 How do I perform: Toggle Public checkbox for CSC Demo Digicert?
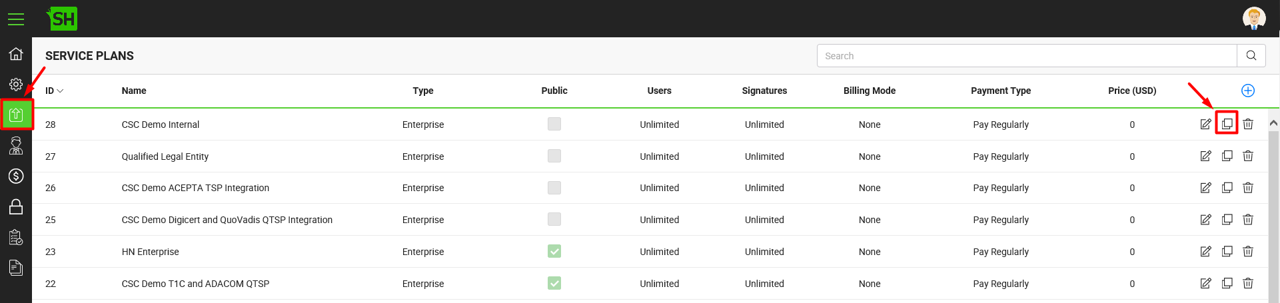(554, 219)
